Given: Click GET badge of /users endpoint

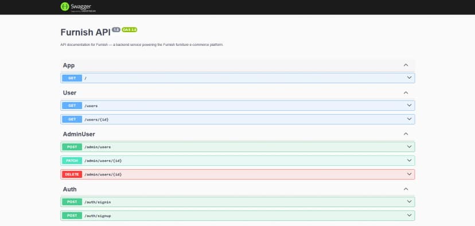Looking at the screenshot, I should pos(72,106).
